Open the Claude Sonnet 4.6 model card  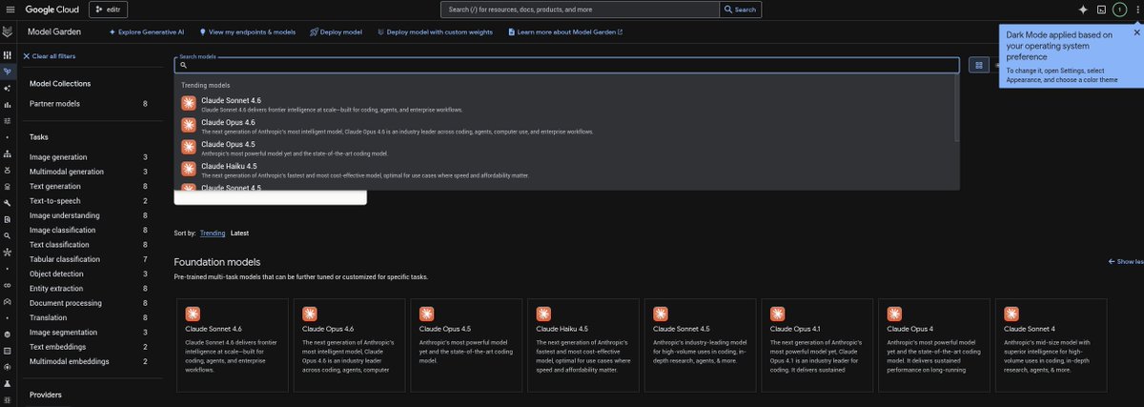click(x=233, y=346)
